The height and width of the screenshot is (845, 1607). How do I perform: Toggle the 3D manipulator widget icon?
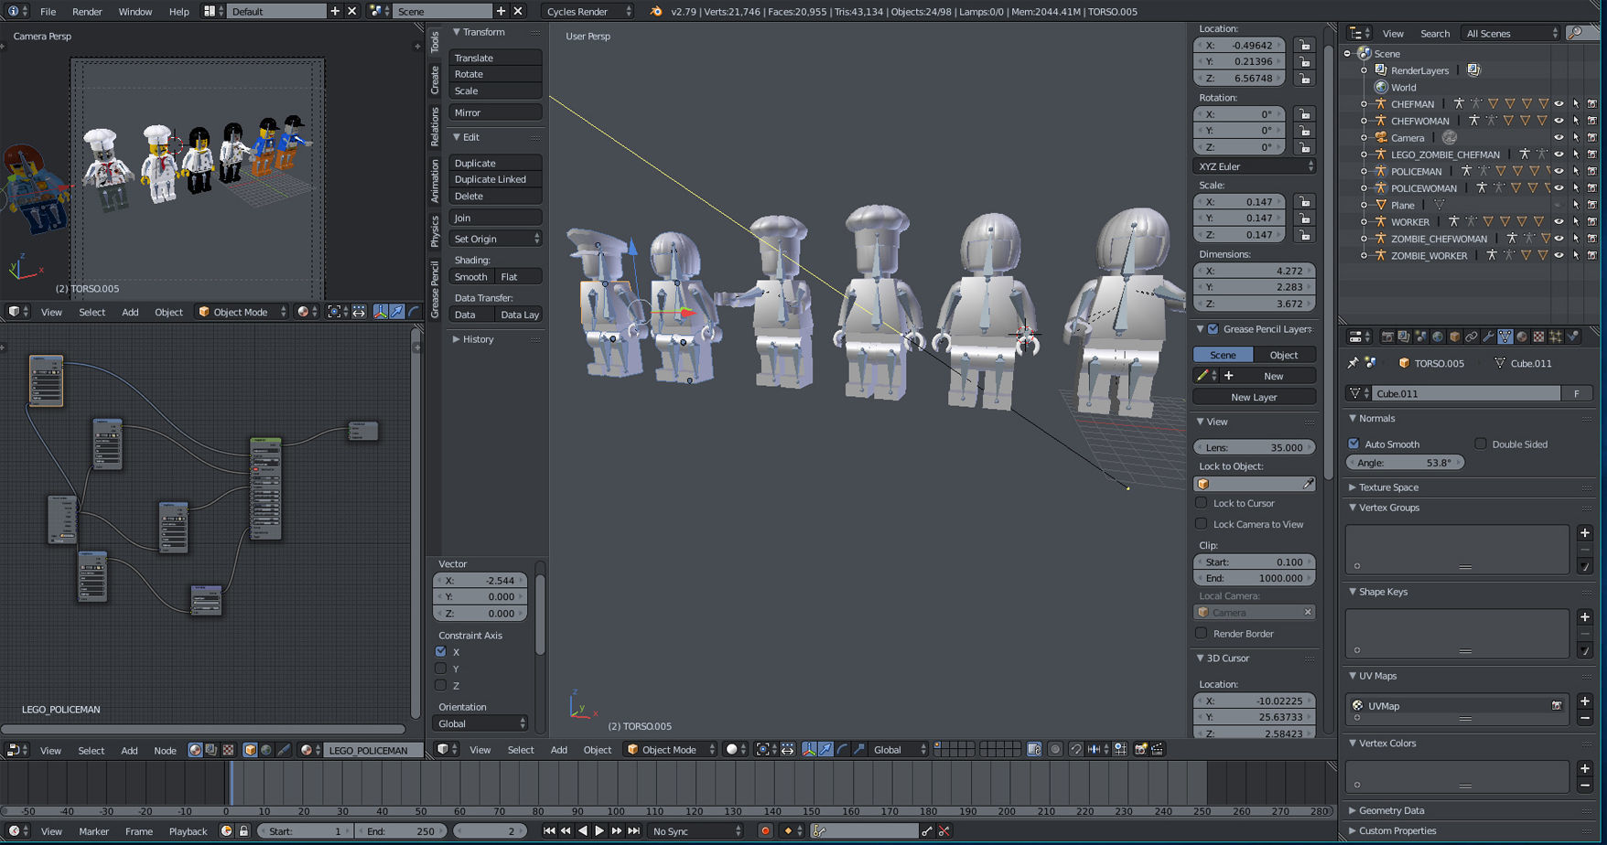[x=809, y=749]
